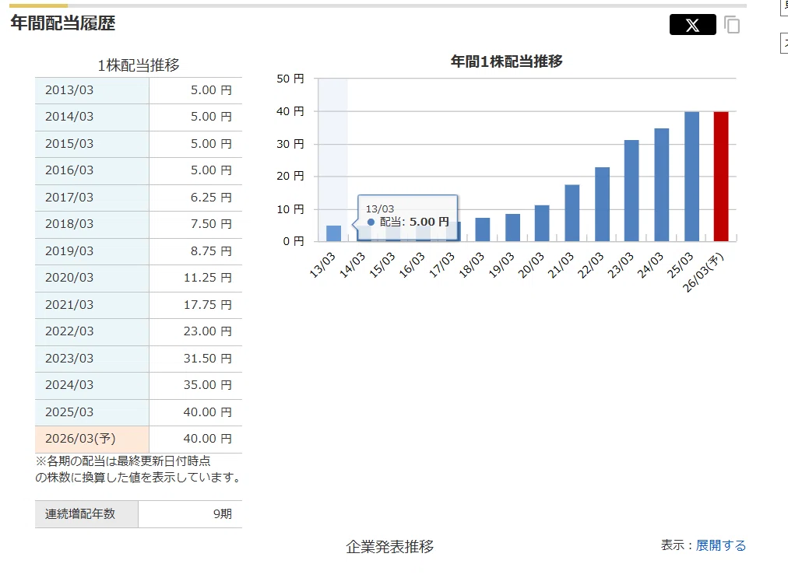Viewport: 788px width, 578px height.
Task: Select the 2017/03 table cell
Action: [92, 198]
